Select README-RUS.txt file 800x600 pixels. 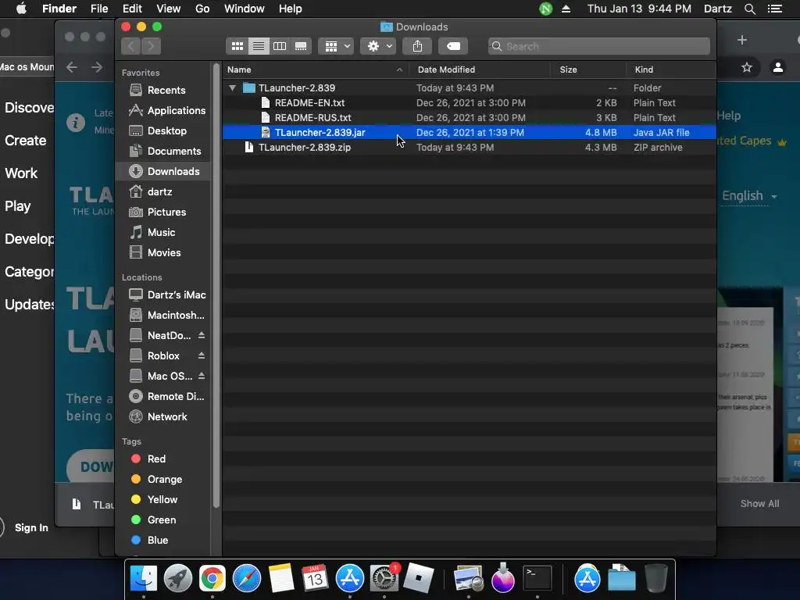pyautogui.click(x=470, y=117)
